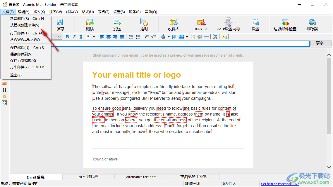333x187 pixels.
Task: Align text left
Action: tap(102, 37)
